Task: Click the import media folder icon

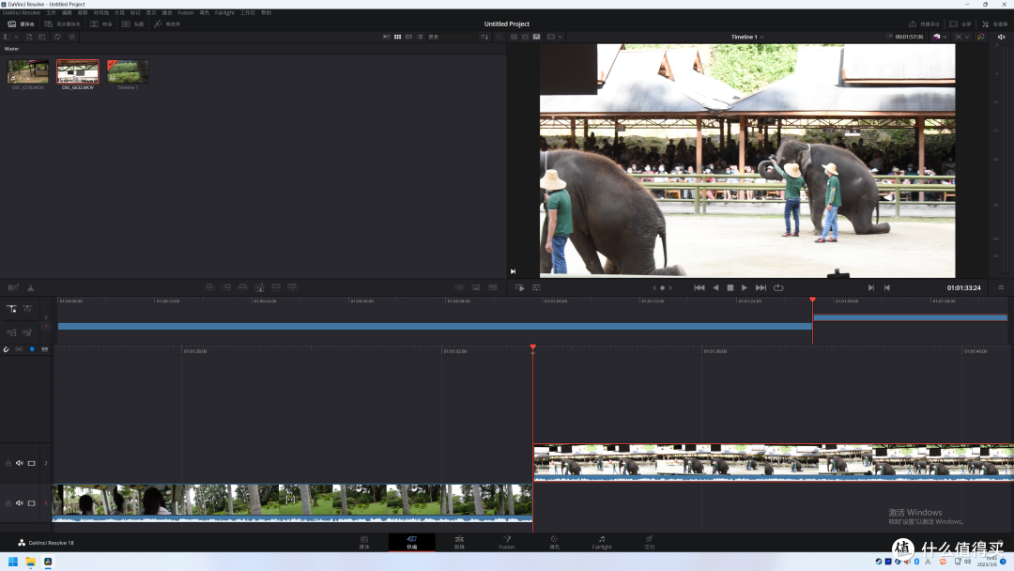Action: [x=42, y=37]
